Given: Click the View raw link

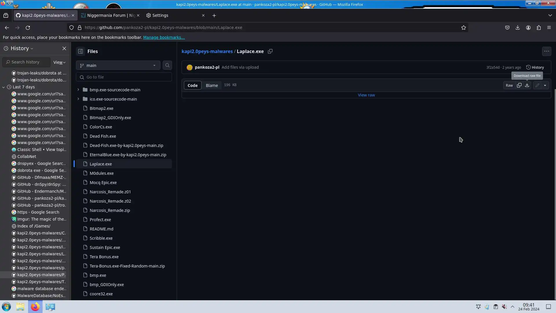Looking at the screenshot, I should (x=366, y=95).
